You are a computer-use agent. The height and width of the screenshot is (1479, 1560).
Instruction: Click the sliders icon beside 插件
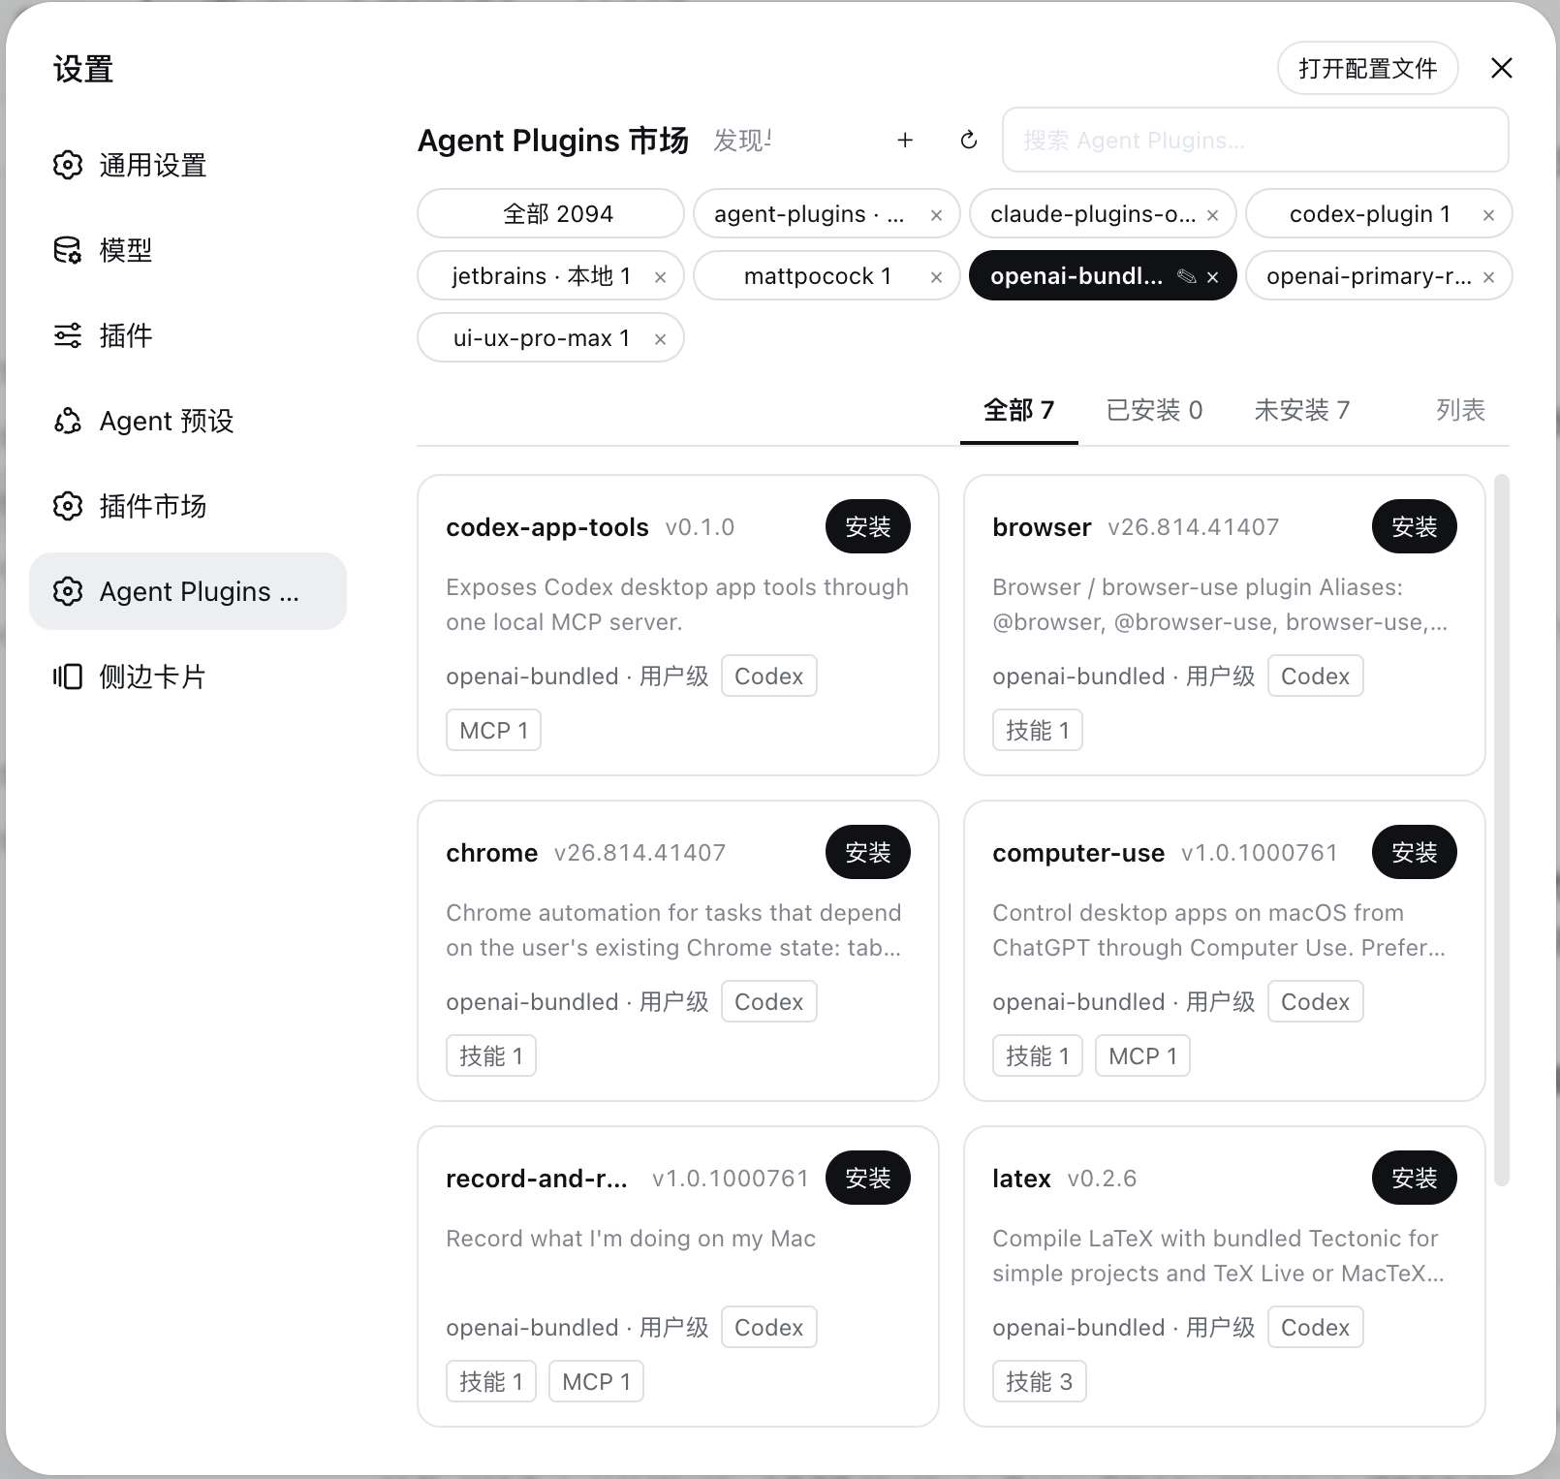(68, 335)
